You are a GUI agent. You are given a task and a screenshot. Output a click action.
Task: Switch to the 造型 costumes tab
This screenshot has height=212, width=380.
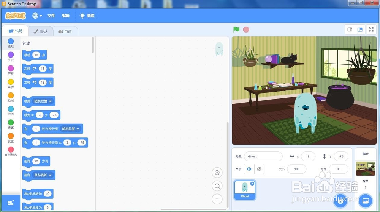[x=41, y=31]
